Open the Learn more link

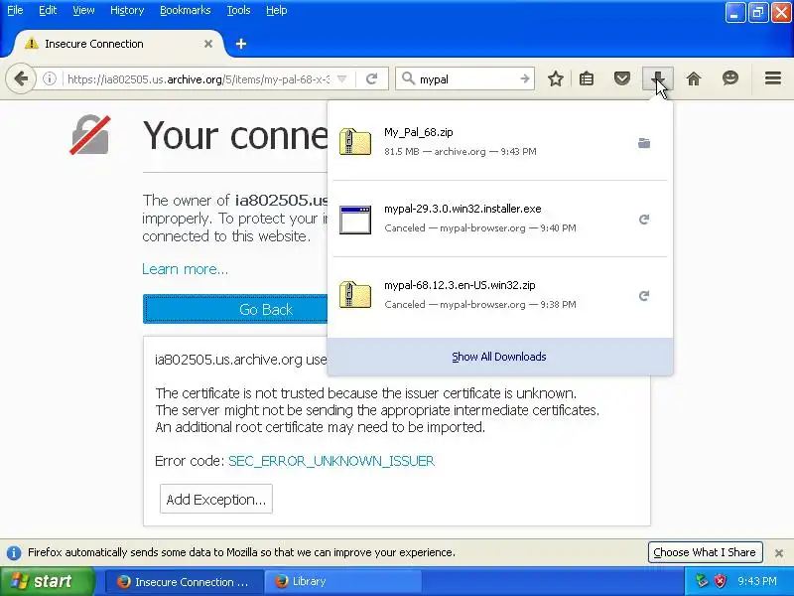185,269
